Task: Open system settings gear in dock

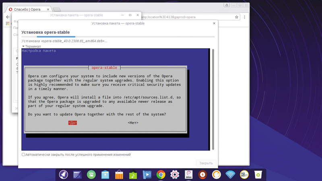Action: [175, 175]
